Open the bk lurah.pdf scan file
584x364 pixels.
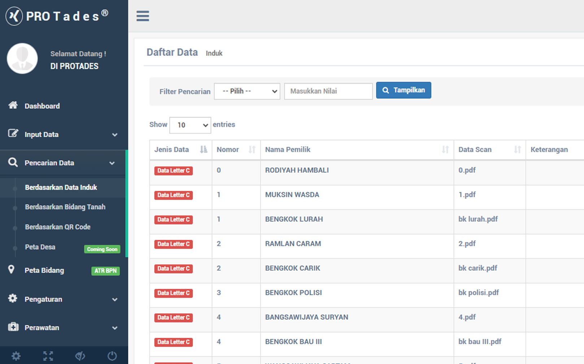(x=478, y=219)
